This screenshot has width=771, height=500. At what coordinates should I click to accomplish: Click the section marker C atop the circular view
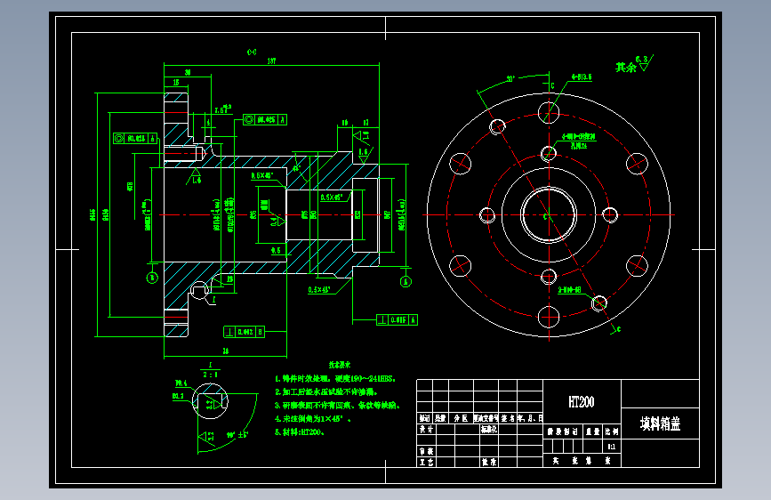click(553, 85)
